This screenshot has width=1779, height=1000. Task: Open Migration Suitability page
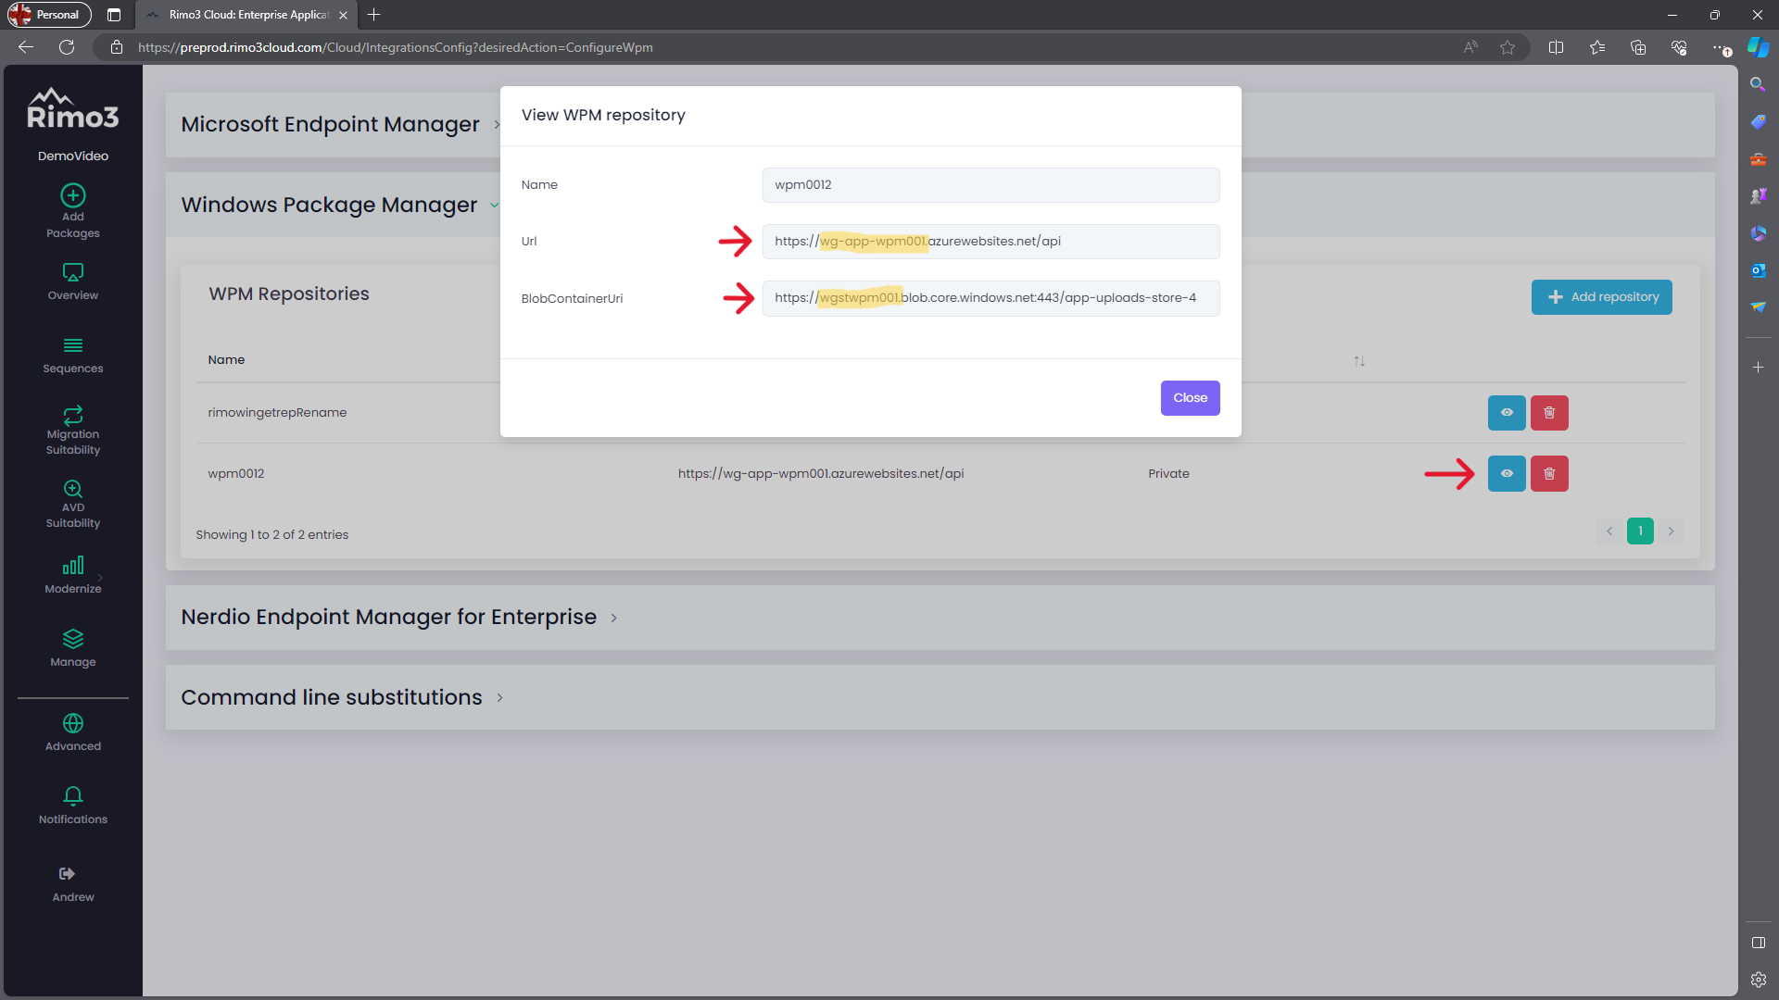(x=73, y=431)
